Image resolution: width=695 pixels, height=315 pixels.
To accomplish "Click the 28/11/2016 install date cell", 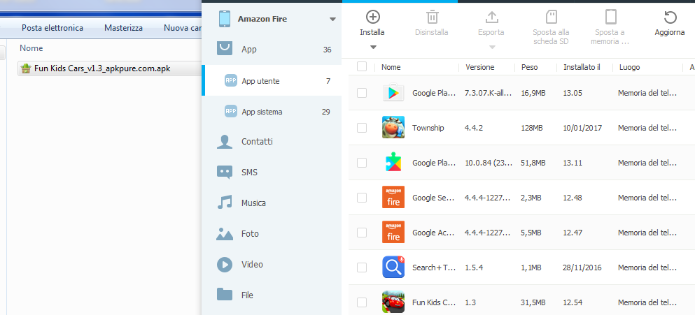I will coord(582,268).
